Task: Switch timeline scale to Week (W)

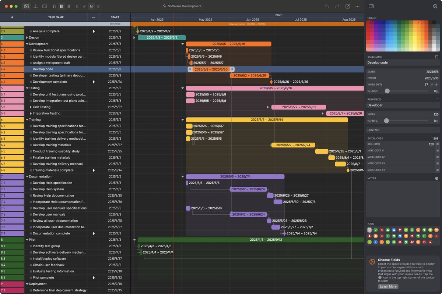Action: 84,6
